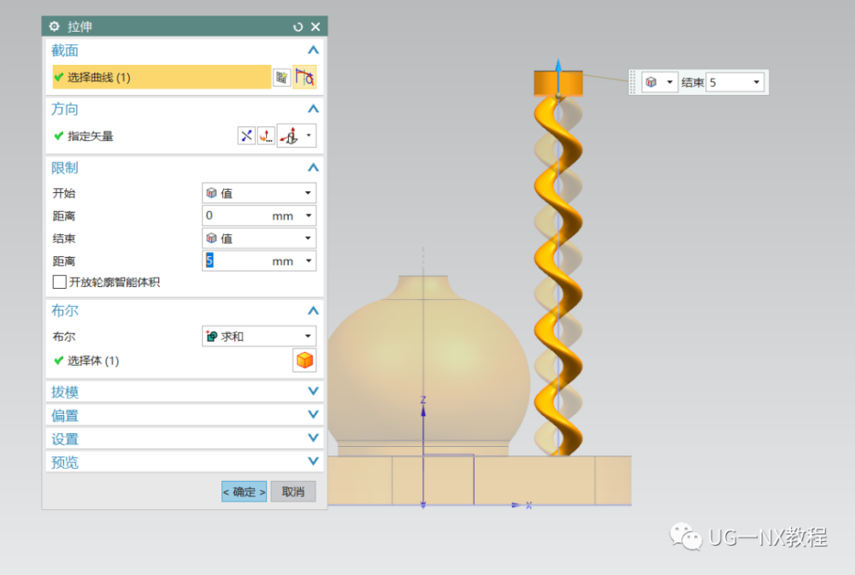Viewport: 855px width, 575px height.
Task: Select the highlighted 选择曲线 (1) row
Action: [x=162, y=78]
